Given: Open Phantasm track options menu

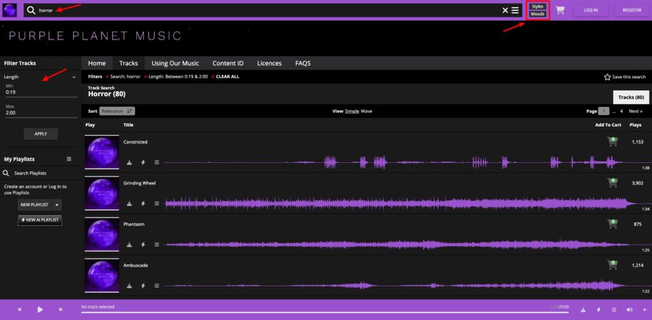Looking at the screenshot, I should coord(157,245).
